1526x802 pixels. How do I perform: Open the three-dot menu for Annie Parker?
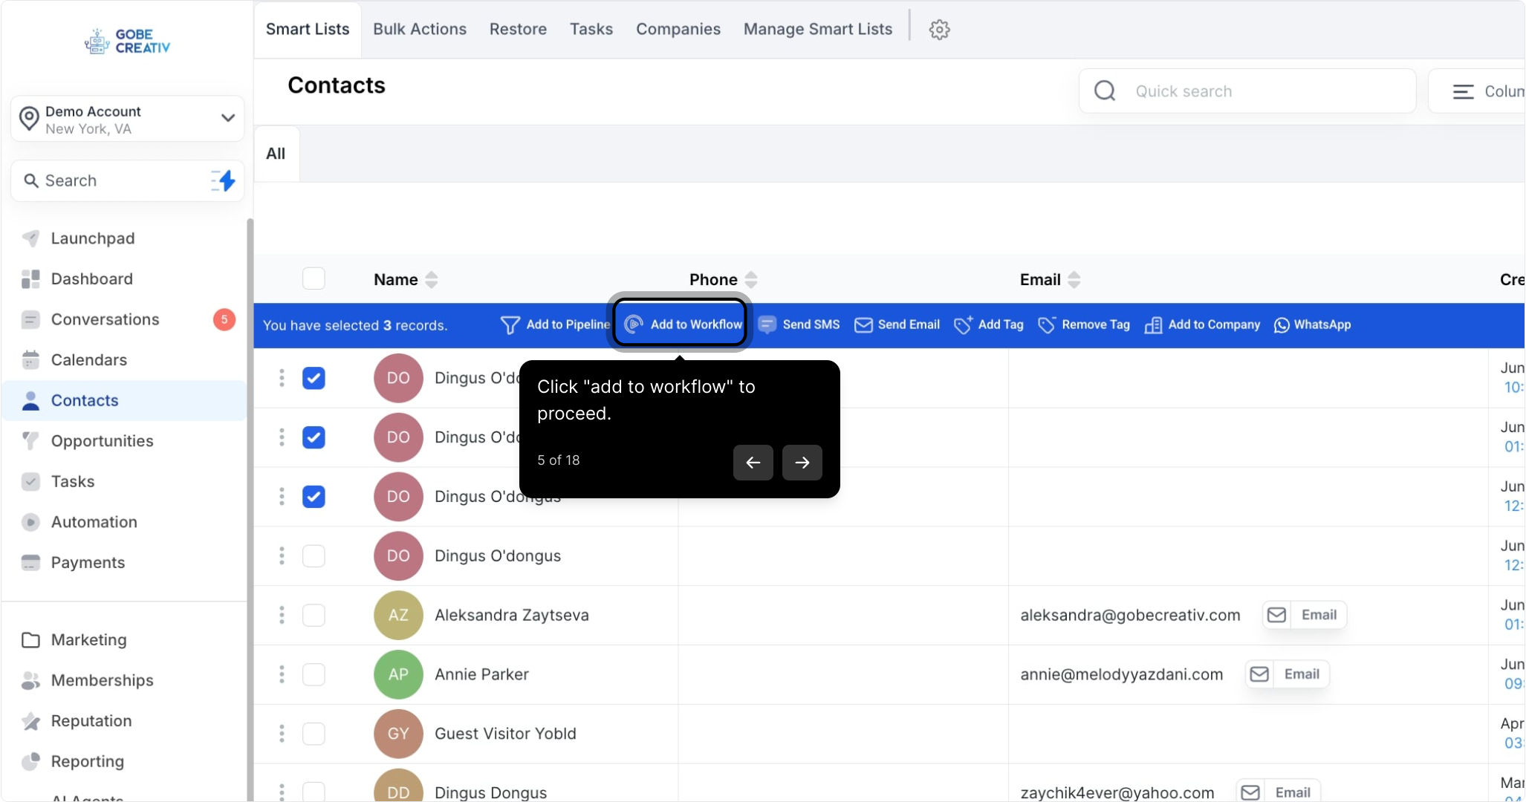tap(282, 674)
